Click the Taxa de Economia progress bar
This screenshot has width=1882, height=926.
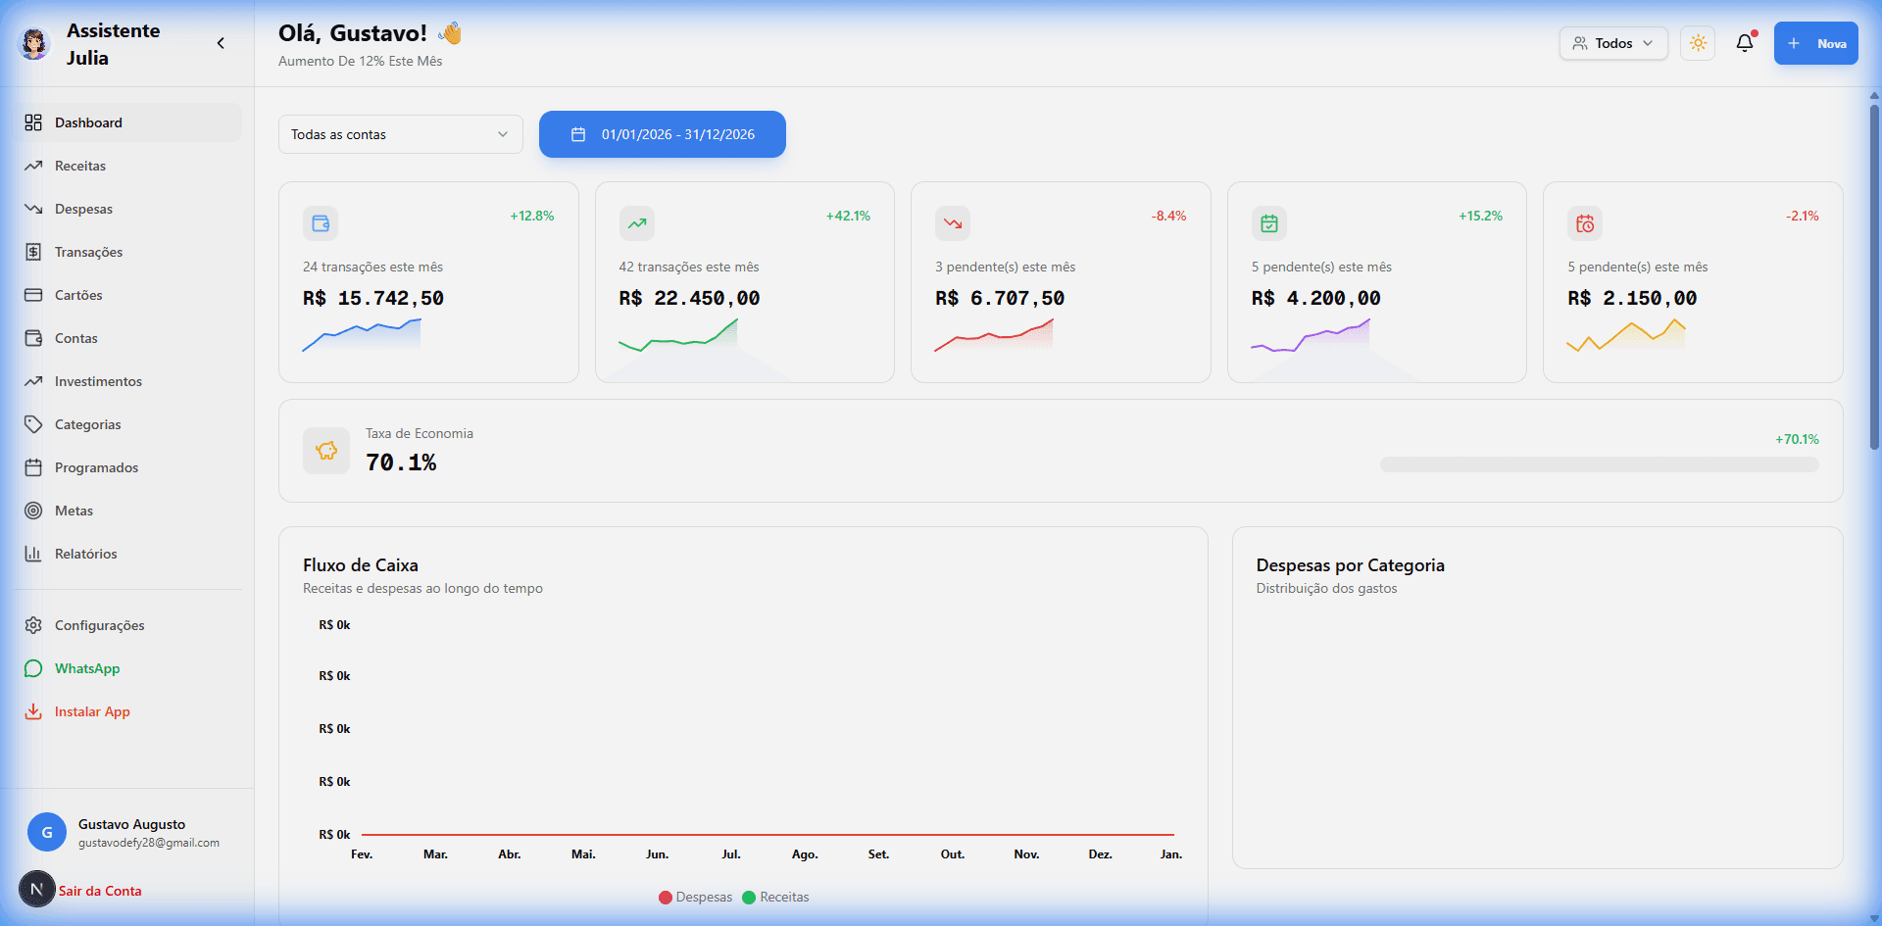point(1599,464)
